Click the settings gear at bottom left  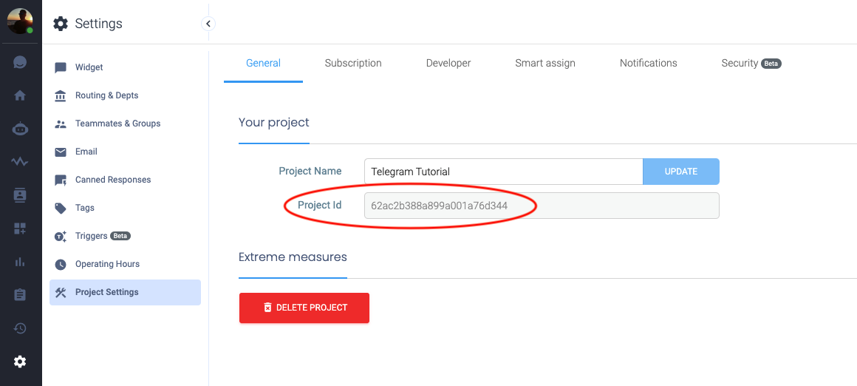(x=20, y=362)
